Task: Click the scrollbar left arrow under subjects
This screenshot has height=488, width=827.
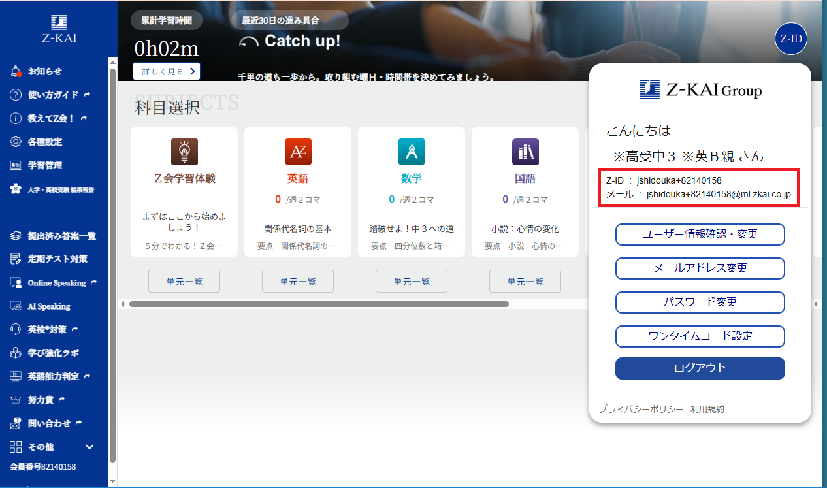Action: pos(122,304)
